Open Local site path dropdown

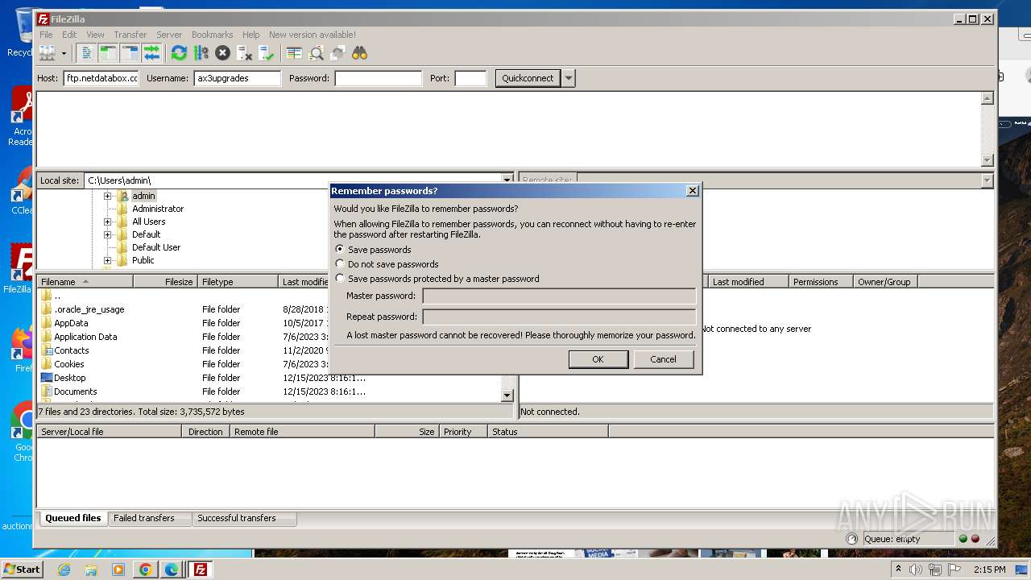click(x=507, y=180)
